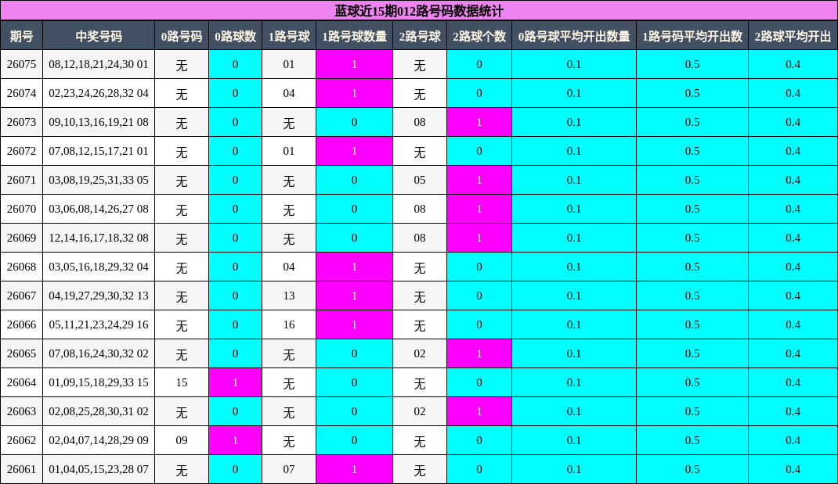Click the 1路号码平均开出数 column header
838x484 pixels.
tap(692, 36)
